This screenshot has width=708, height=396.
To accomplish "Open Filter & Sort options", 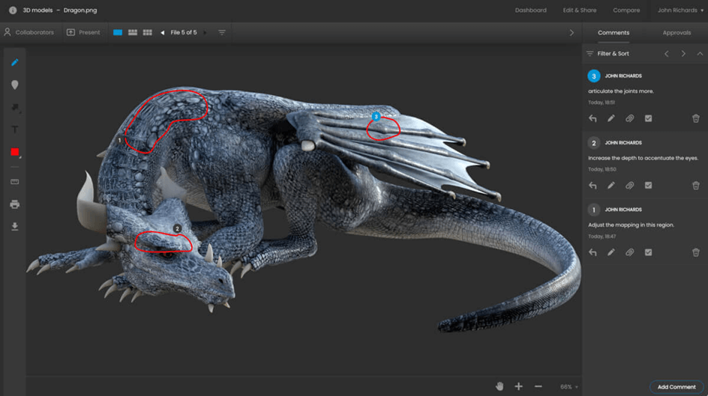I will coord(607,54).
